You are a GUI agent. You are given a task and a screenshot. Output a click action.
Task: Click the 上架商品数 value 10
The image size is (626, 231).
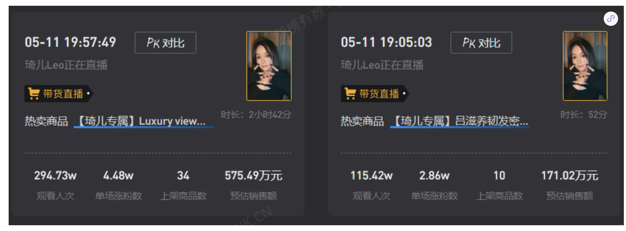[x=499, y=176]
